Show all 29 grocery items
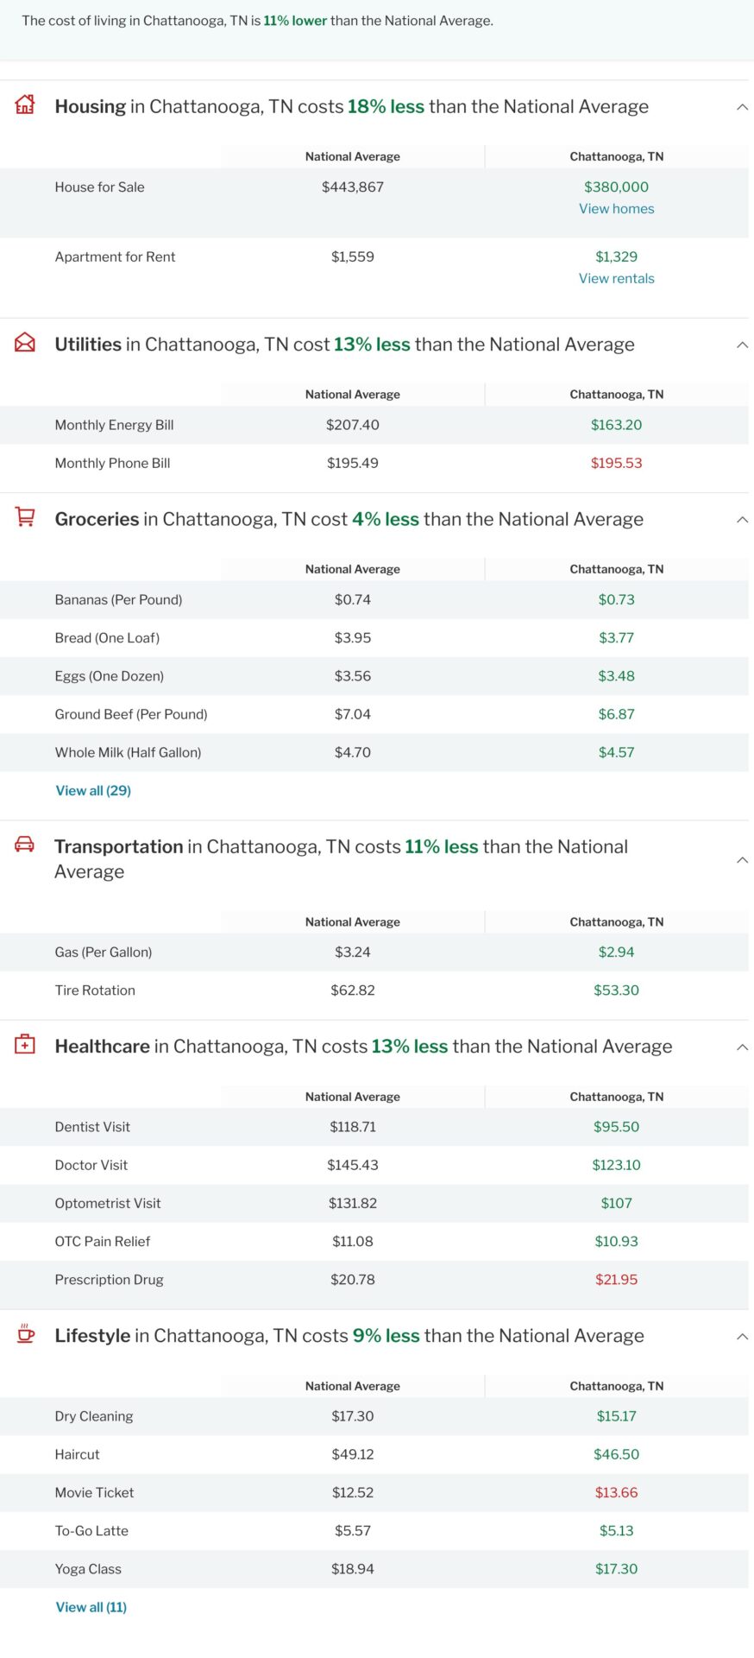754x1658 pixels. (x=93, y=791)
